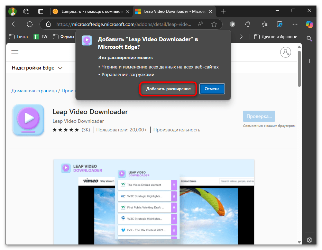Select the Leap Video Downloader tab
The image size is (322, 250).
[x=175, y=11]
